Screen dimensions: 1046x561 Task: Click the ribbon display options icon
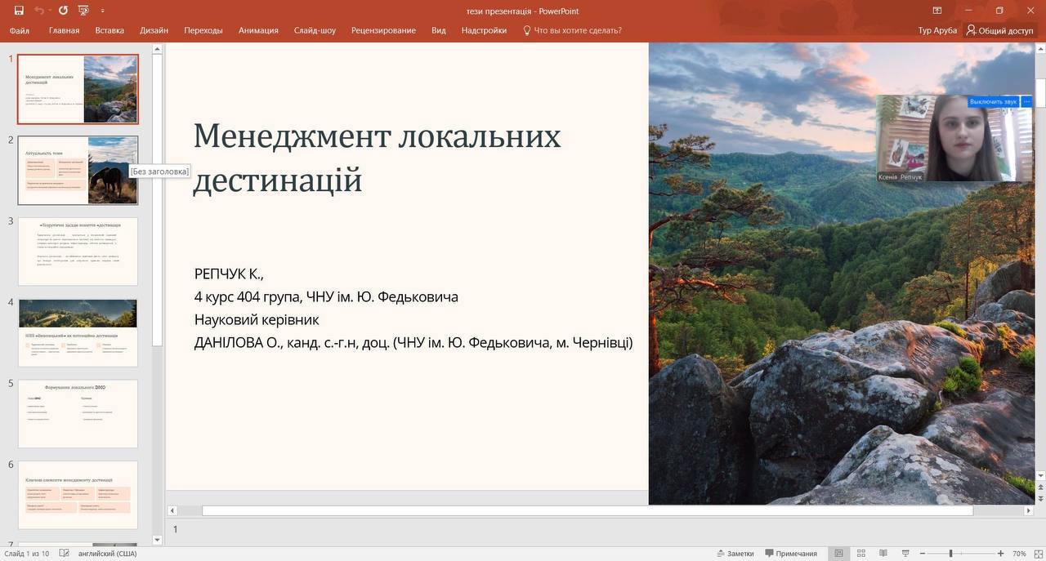click(937, 11)
